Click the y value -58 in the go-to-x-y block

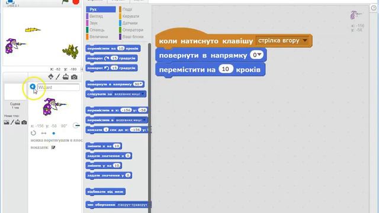point(143,110)
